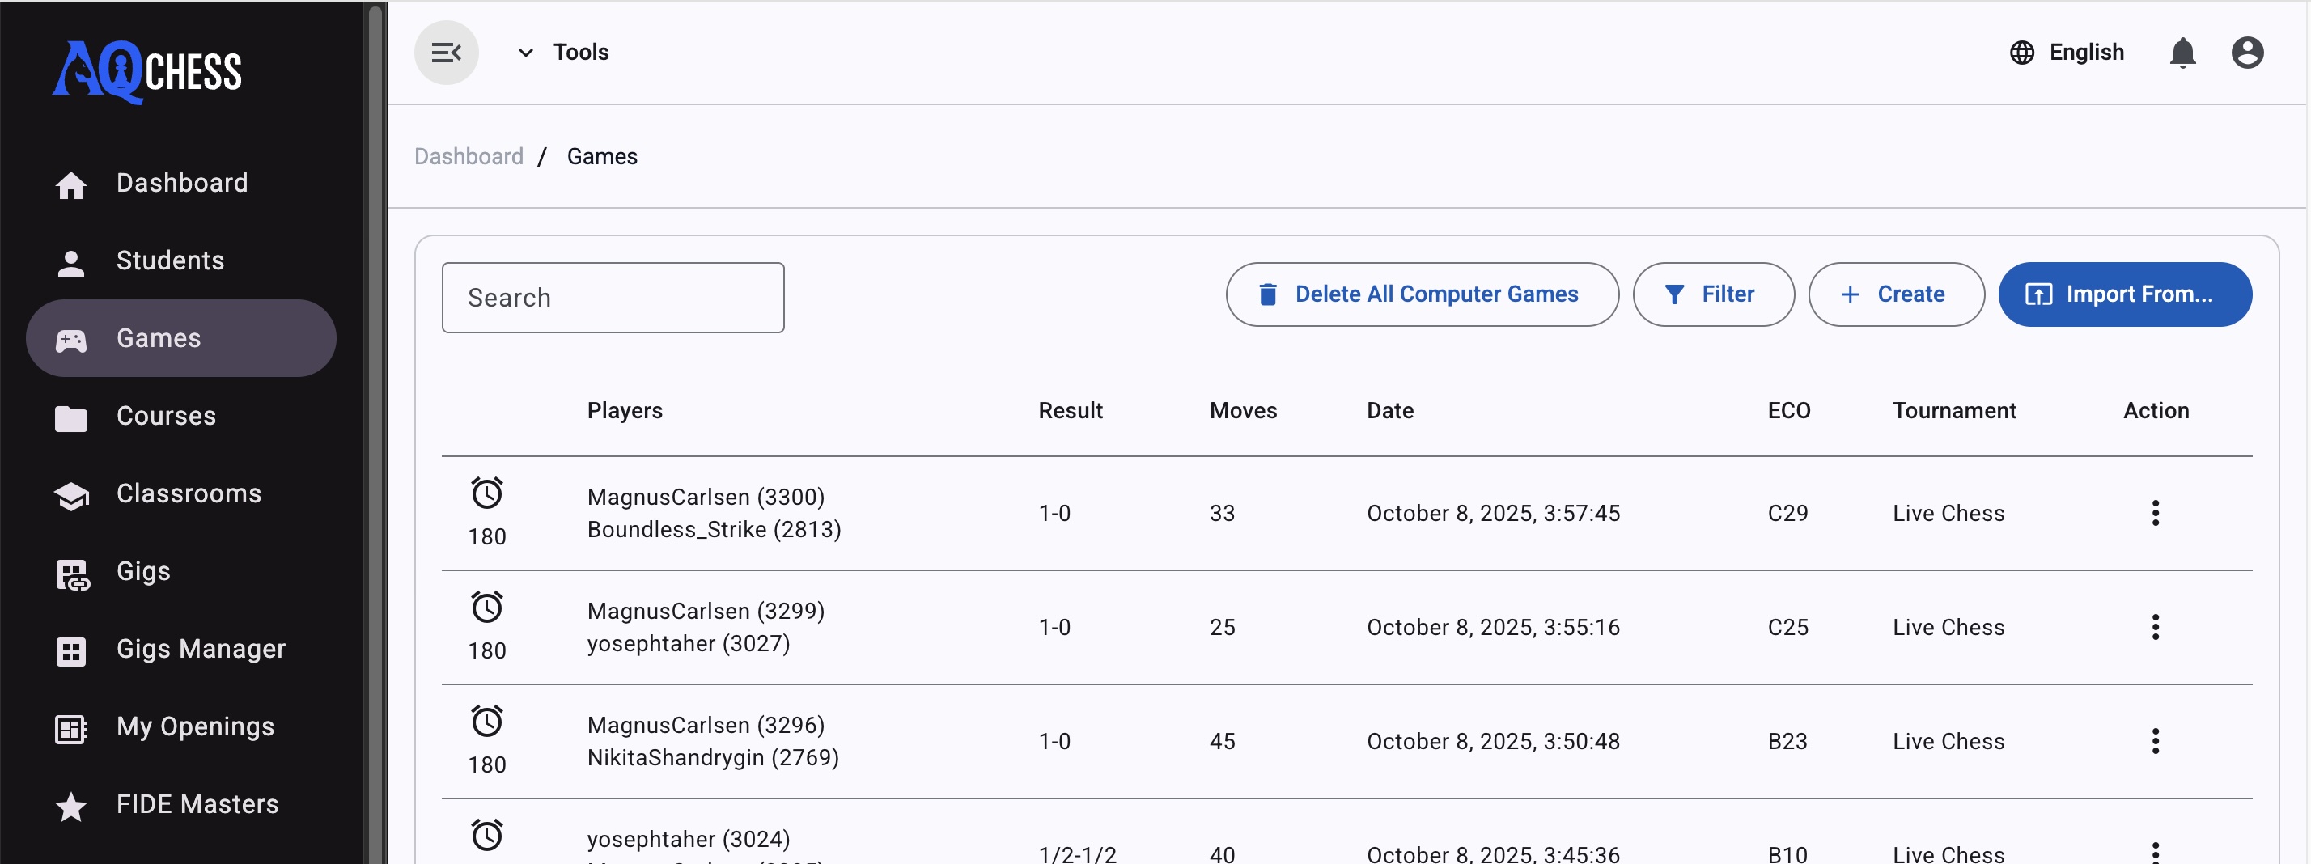Open Students via the person icon
This screenshot has height=864, width=2311.
(72, 261)
